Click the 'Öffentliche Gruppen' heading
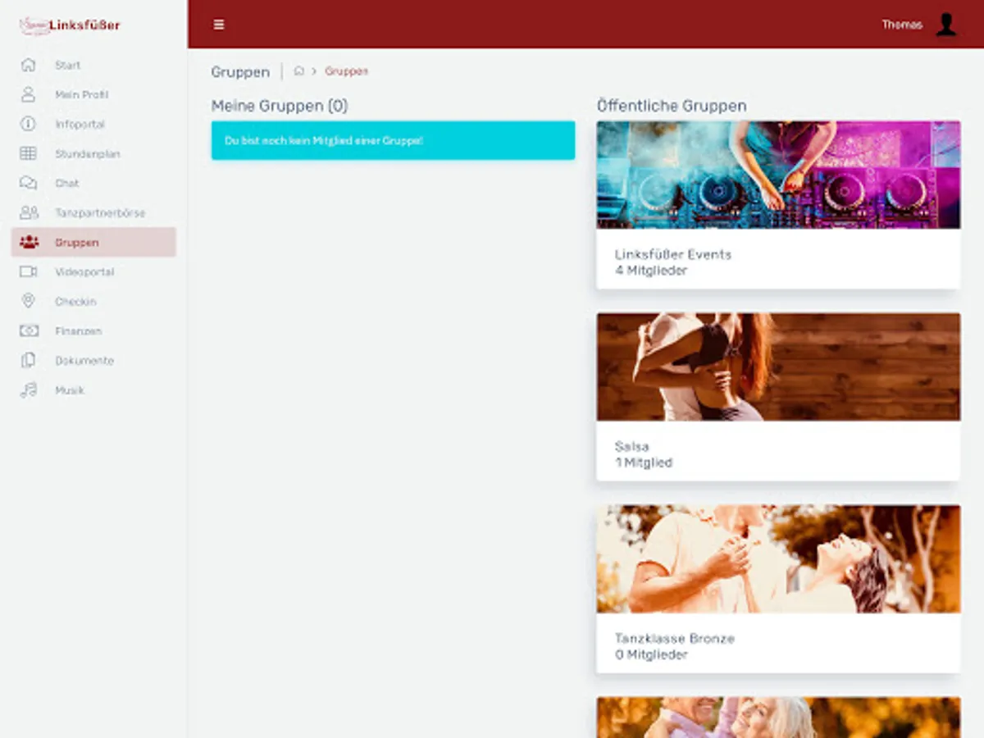Screen dimensions: 984x738 [672, 106]
